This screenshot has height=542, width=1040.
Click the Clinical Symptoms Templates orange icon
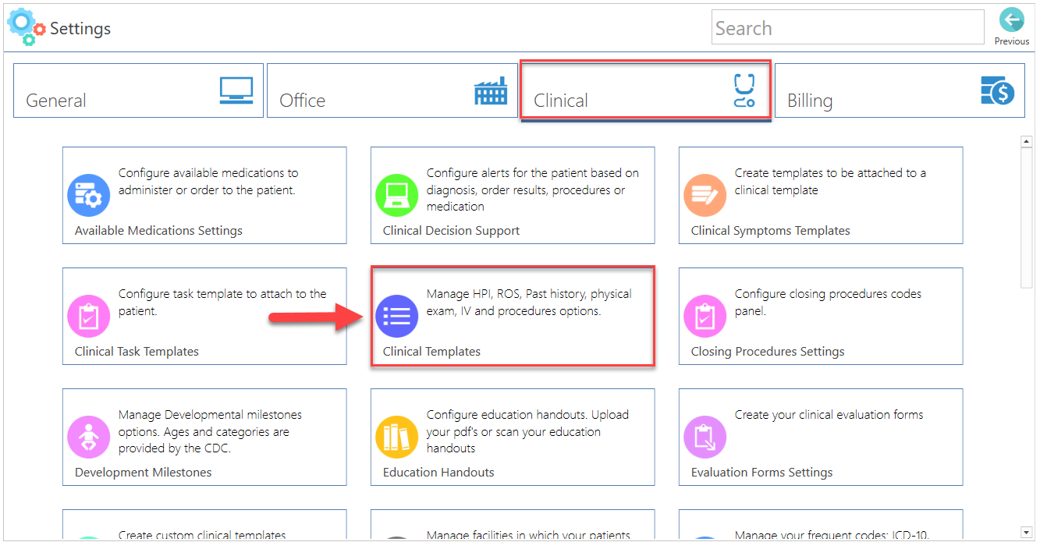705,195
